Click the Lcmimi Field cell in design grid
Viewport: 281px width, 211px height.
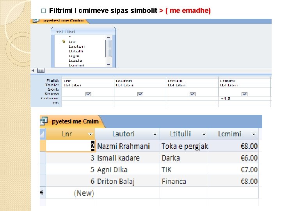pyautogui.click(x=244, y=81)
